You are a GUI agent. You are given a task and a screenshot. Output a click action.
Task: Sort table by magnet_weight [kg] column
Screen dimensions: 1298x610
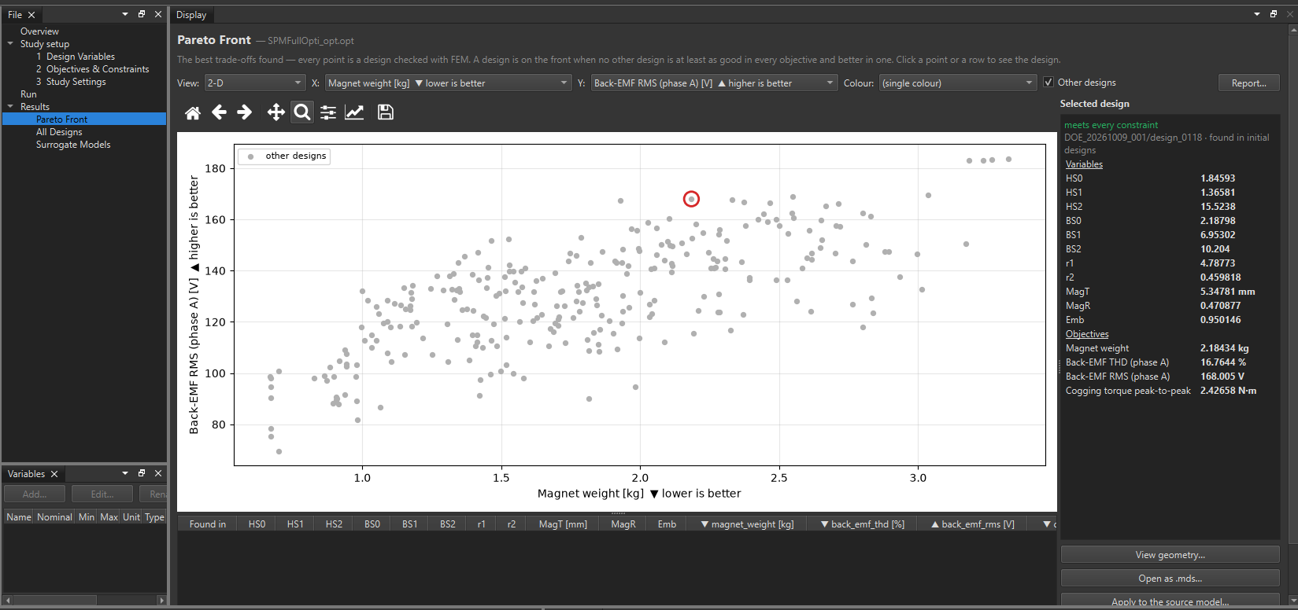747,524
